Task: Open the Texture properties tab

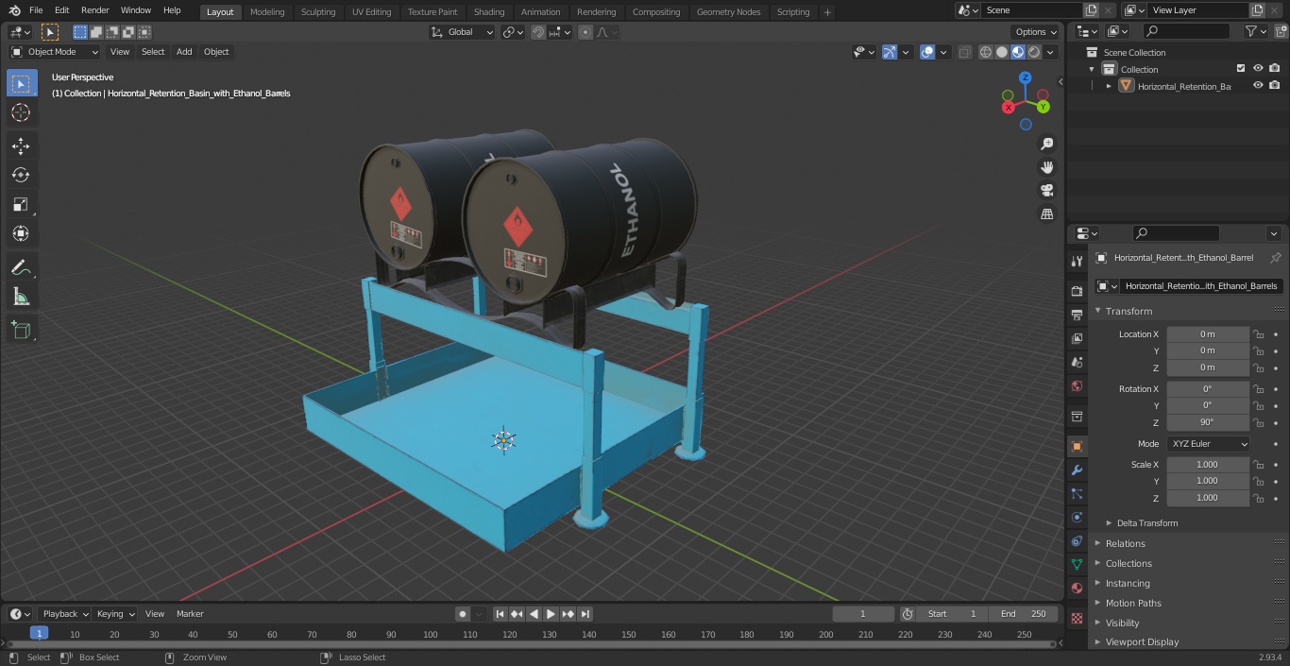Action: coord(1077,618)
